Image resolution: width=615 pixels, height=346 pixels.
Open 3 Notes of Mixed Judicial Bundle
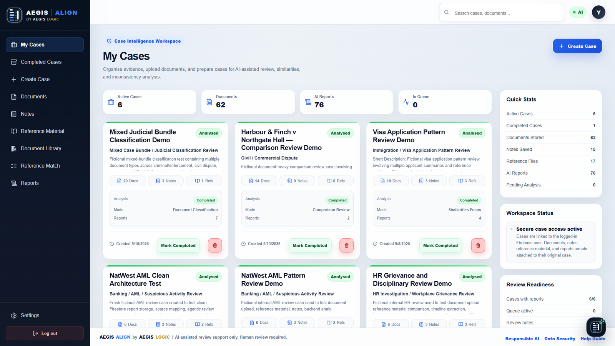(x=166, y=181)
